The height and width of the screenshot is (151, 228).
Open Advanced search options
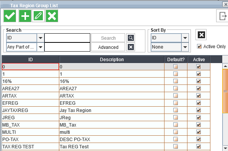click(108, 47)
